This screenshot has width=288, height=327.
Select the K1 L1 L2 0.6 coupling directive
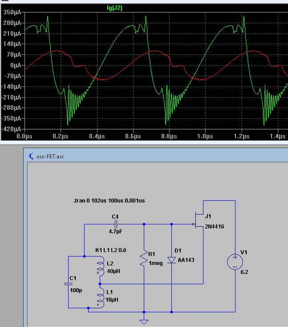point(111,250)
